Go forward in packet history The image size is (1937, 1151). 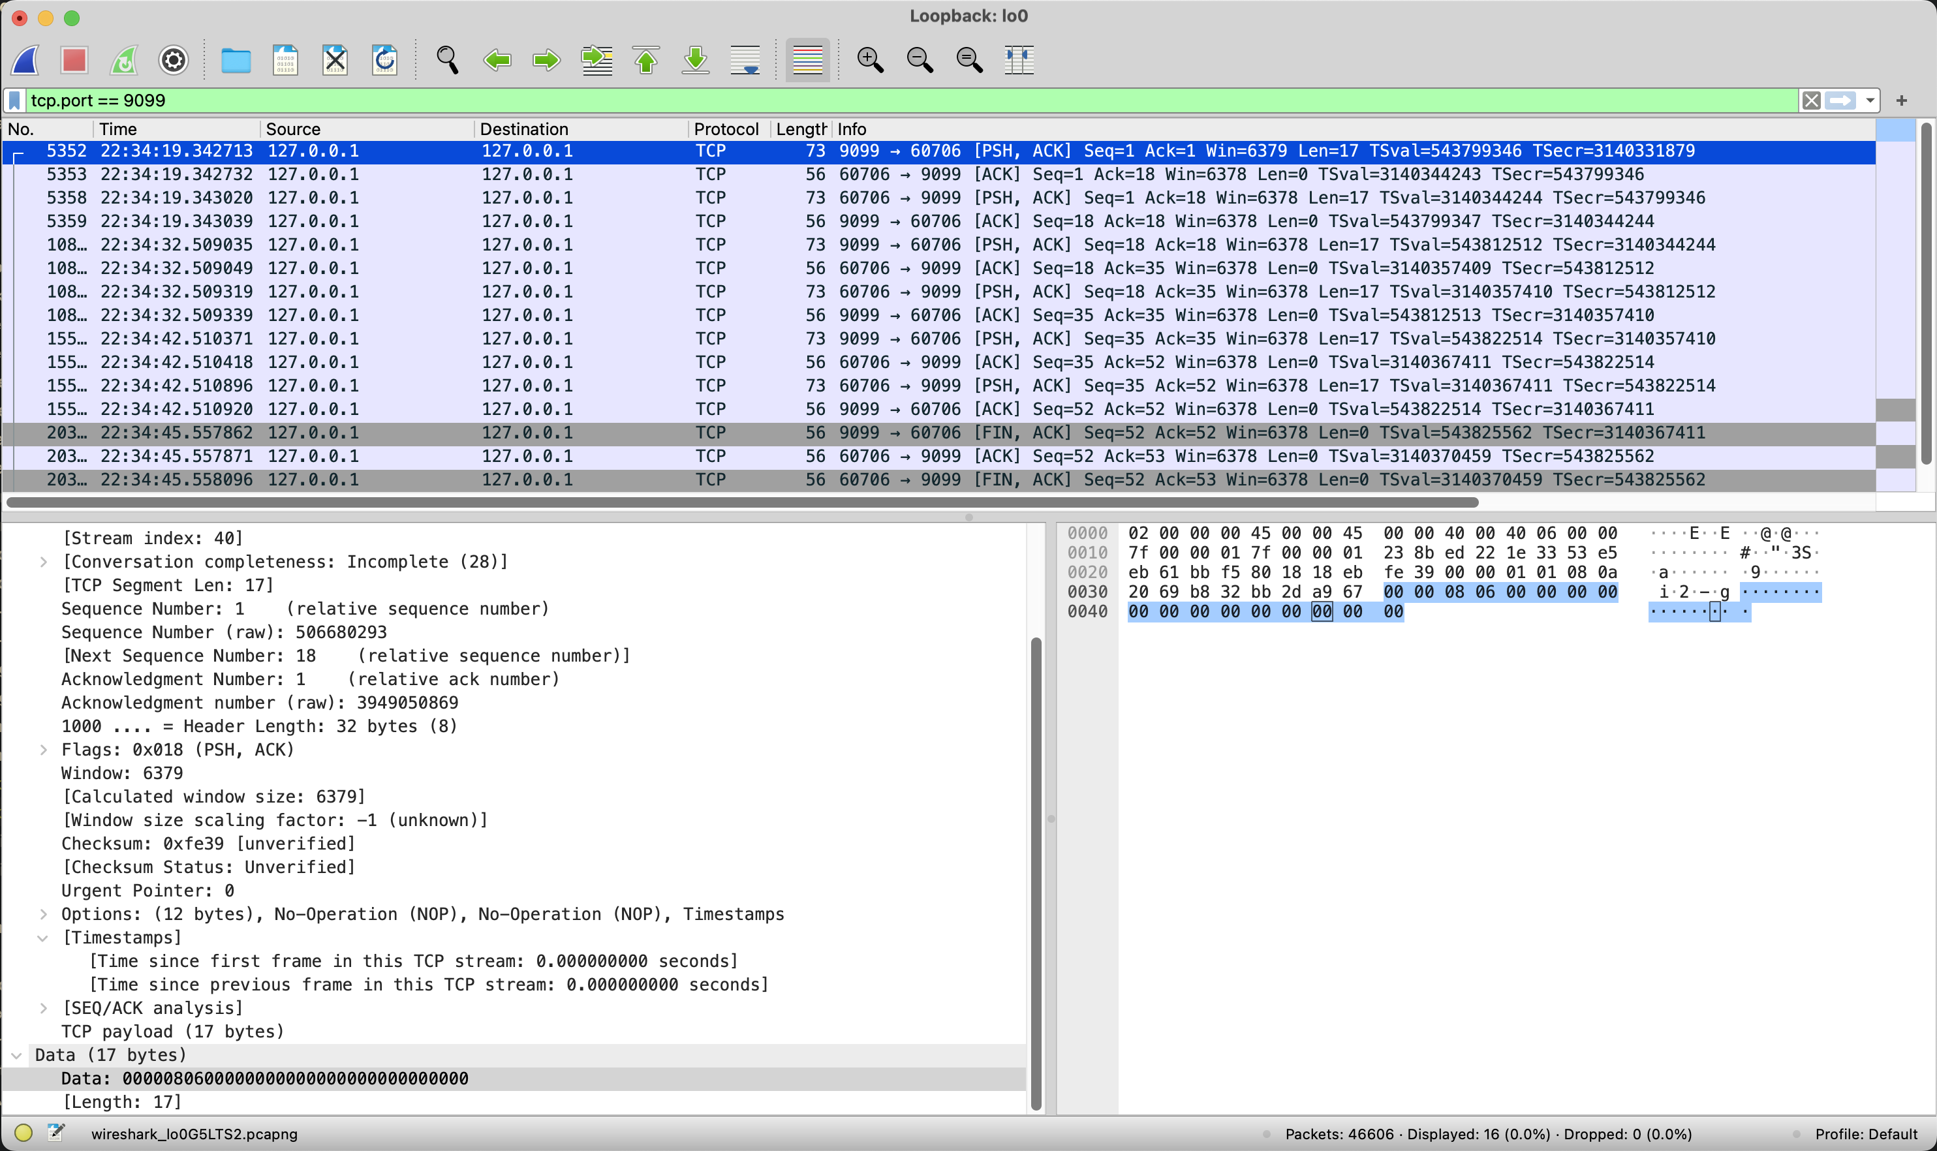click(547, 60)
